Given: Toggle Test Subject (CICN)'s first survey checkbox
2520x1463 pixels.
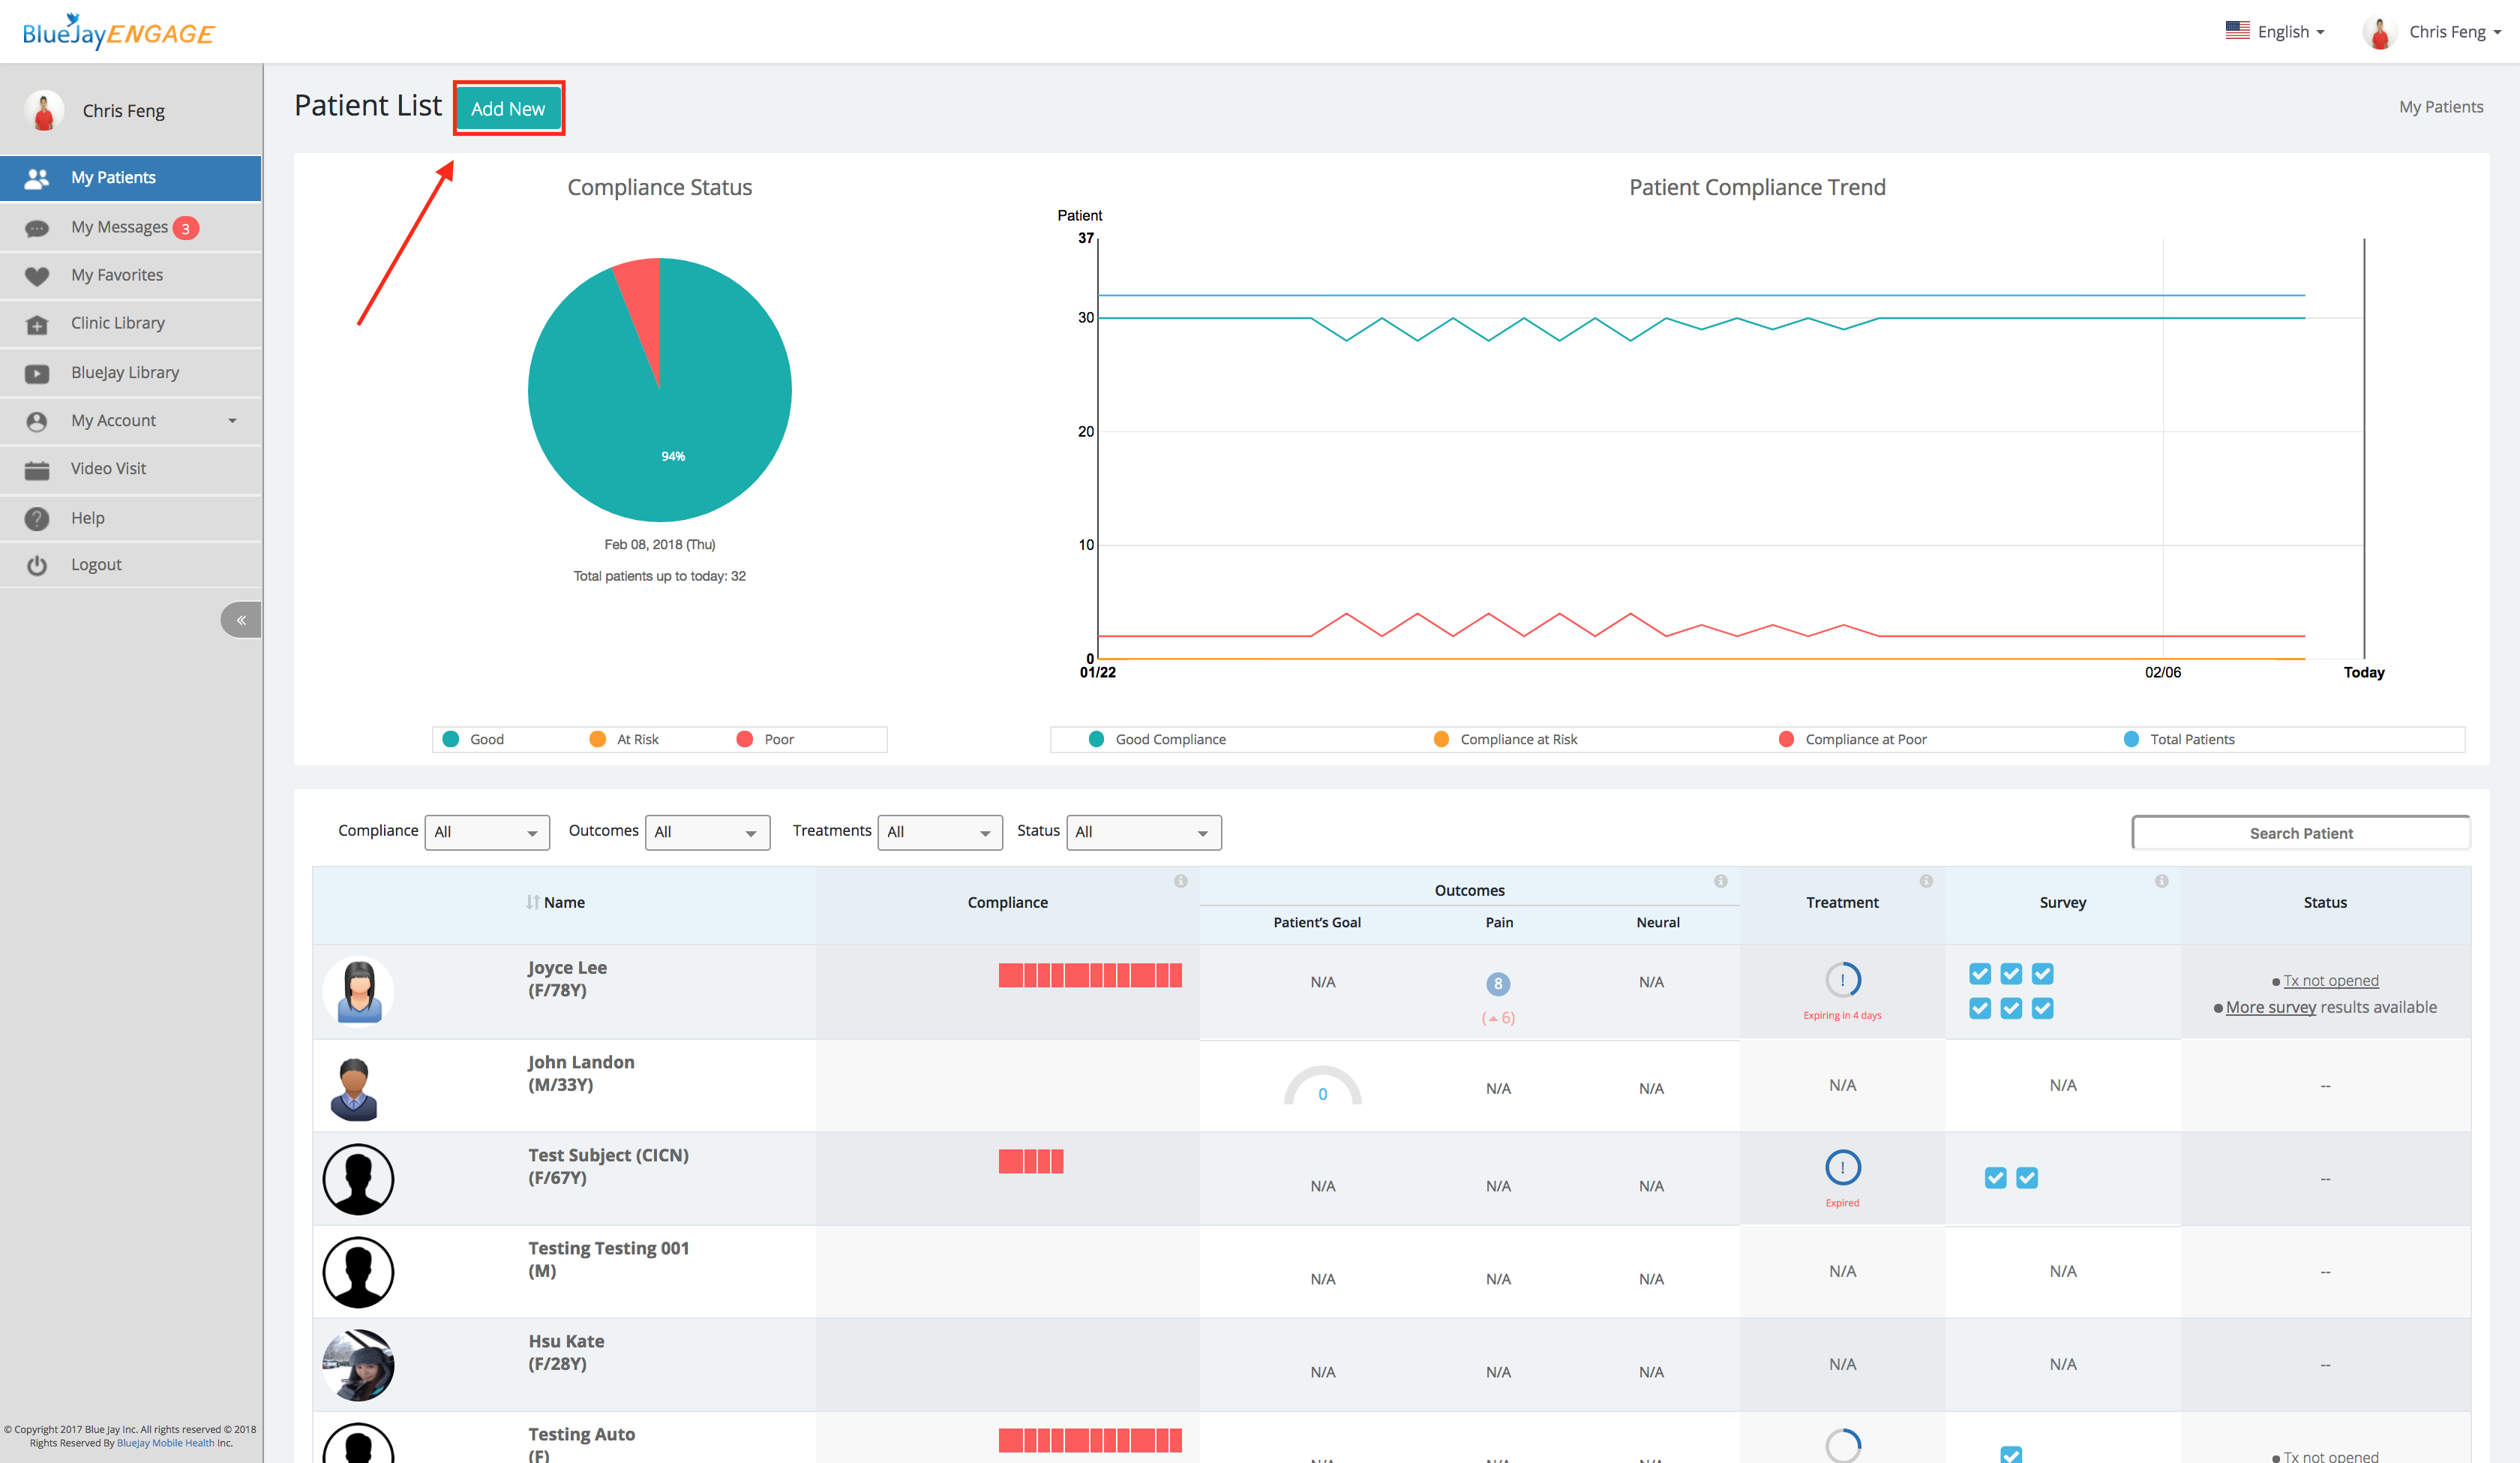Looking at the screenshot, I should 1995,1178.
